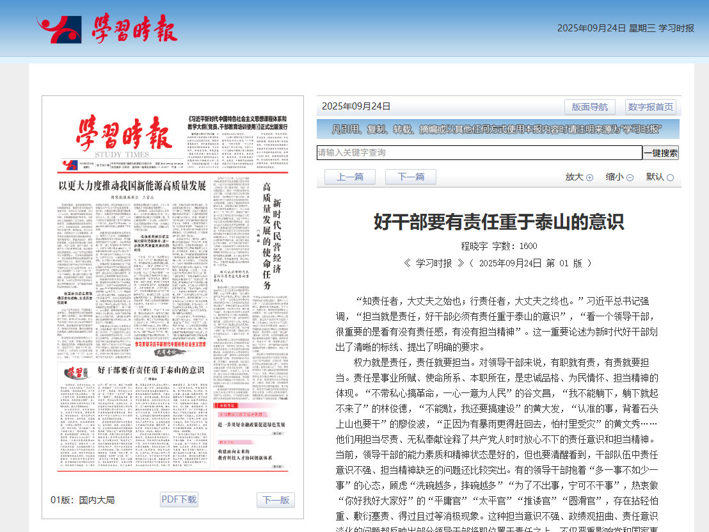Download the page via PDF下载
The image size is (709, 532).
click(x=179, y=499)
